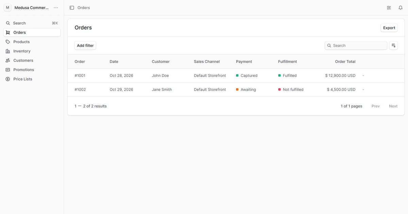
Task: Export the orders list
Action: pyautogui.click(x=389, y=28)
